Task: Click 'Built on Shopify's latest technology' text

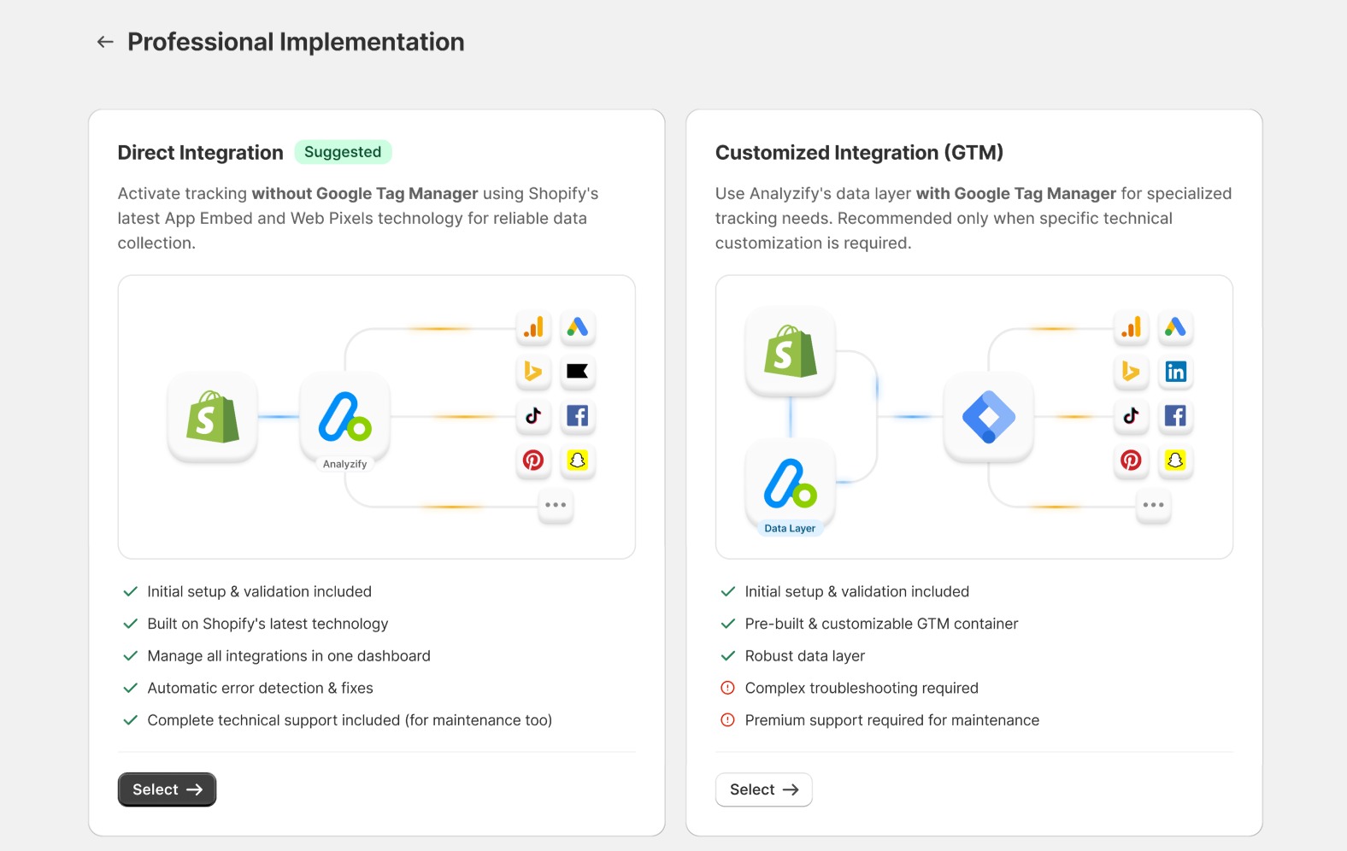Action: [x=268, y=624]
